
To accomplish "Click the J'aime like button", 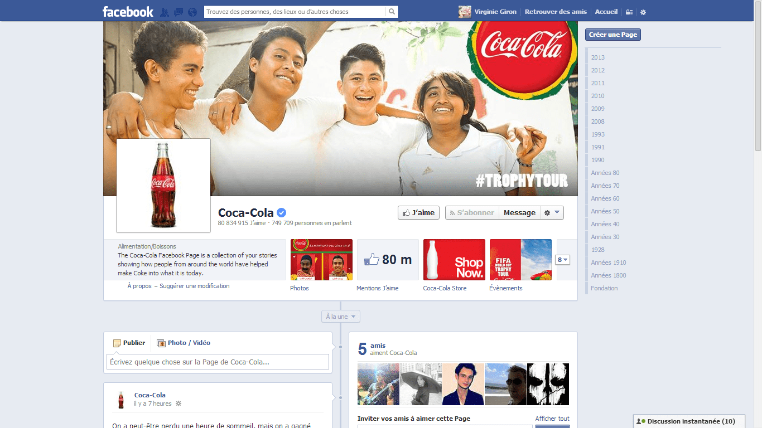I will pyautogui.click(x=418, y=213).
